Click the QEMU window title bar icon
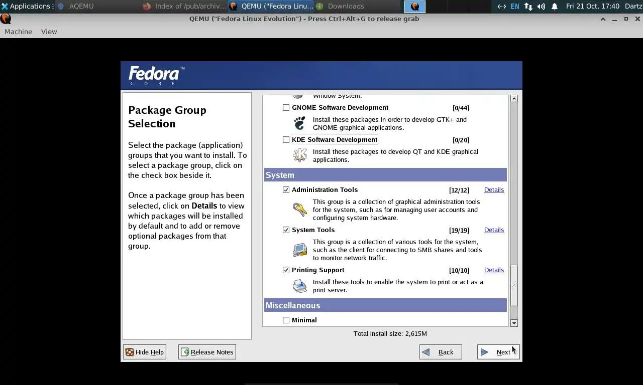Image resolution: width=643 pixels, height=385 pixels. point(6,19)
